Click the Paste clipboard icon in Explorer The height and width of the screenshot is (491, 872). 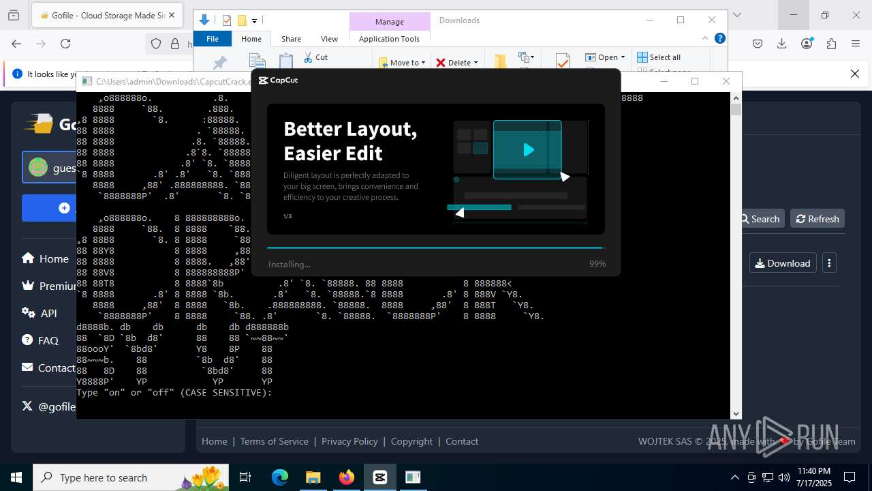(286, 61)
